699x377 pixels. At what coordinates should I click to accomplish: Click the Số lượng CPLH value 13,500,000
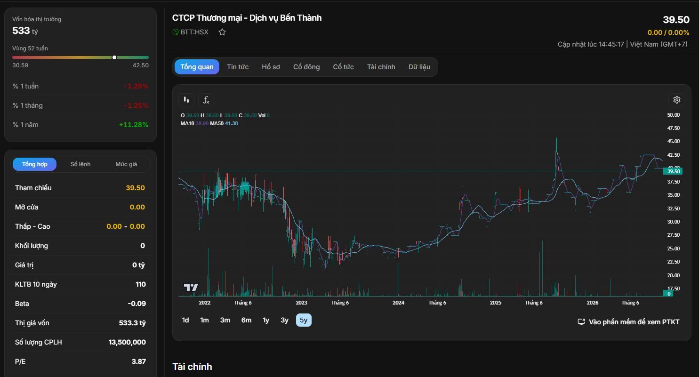[127, 342]
